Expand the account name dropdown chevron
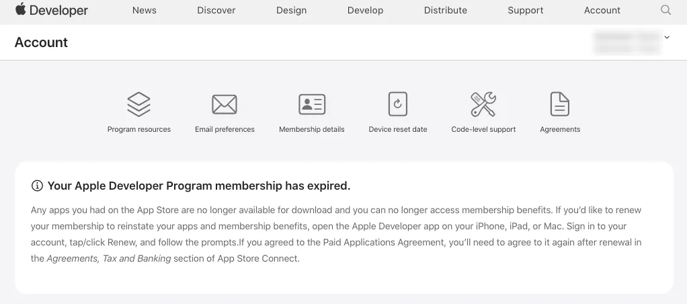The height and width of the screenshot is (304, 687). tap(667, 37)
